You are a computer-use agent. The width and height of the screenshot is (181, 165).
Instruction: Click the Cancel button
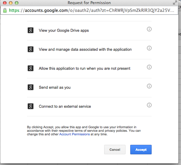click(x=115, y=150)
